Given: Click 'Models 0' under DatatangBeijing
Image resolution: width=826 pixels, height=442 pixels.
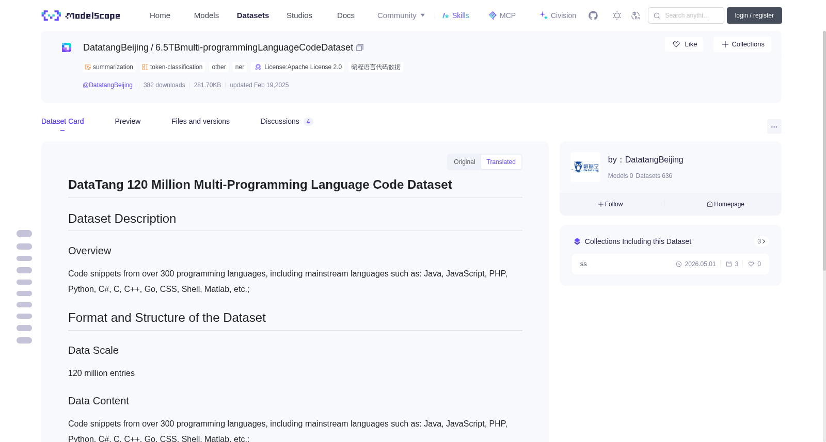Looking at the screenshot, I should coord(621,176).
